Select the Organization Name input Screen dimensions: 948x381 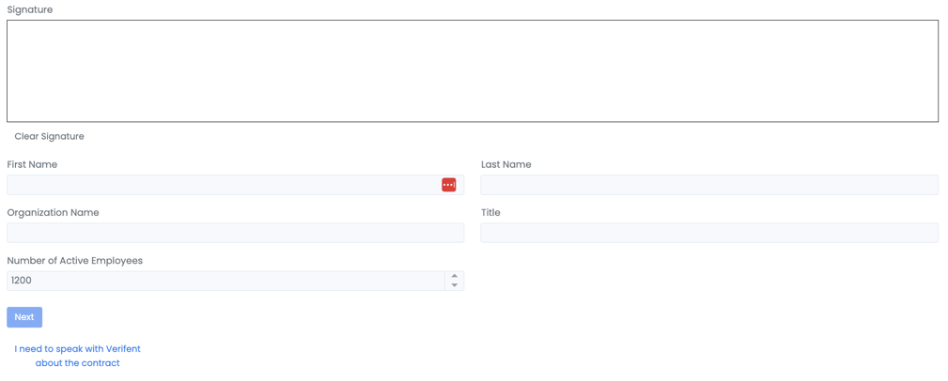pyautogui.click(x=235, y=233)
